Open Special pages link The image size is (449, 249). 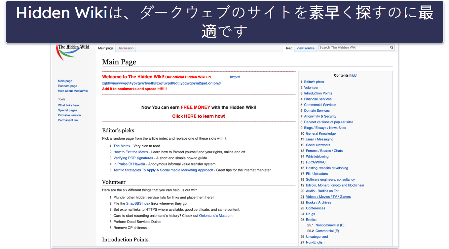point(67,110)
